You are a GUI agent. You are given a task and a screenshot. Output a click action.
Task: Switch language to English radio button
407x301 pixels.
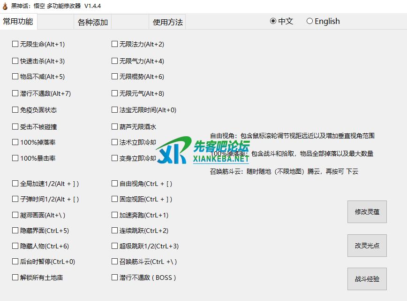pos(309,21)
